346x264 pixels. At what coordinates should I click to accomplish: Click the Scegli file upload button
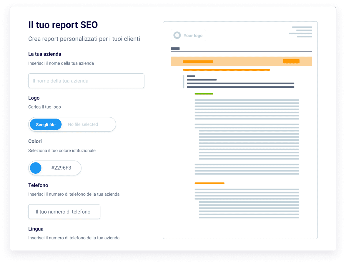coord(45,124)
